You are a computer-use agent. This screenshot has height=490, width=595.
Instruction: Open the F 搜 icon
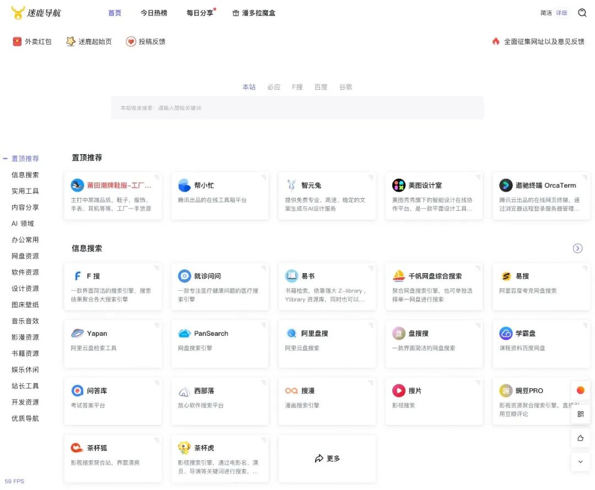pos(78,276)
